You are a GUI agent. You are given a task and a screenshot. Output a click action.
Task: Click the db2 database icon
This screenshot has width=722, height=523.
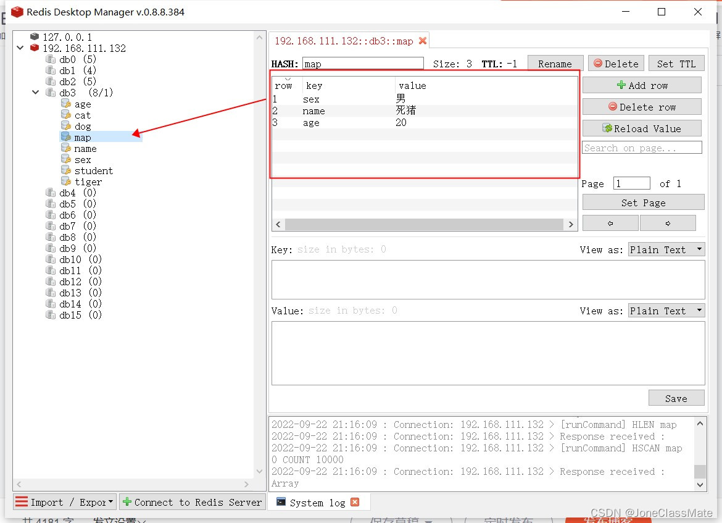51,81
